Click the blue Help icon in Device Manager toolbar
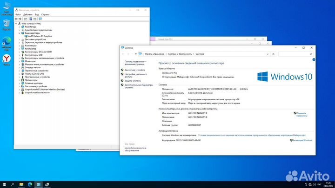 (x=31, y=19)
